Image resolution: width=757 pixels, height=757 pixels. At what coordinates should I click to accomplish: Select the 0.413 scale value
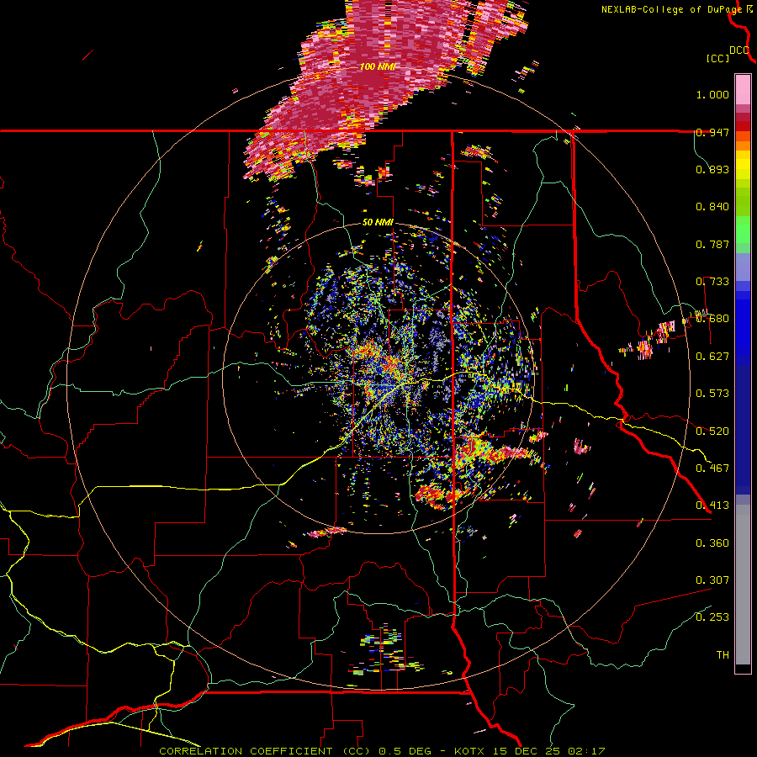[712, 506]
